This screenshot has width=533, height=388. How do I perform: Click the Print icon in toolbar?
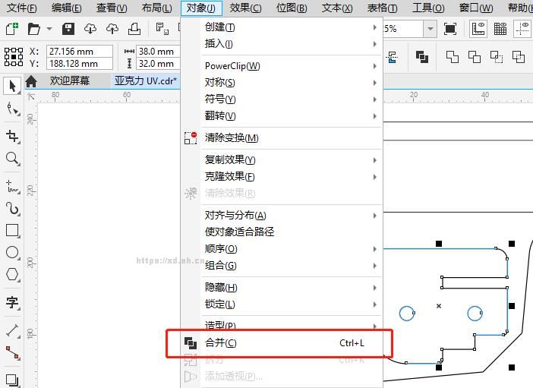click(134, 29)
